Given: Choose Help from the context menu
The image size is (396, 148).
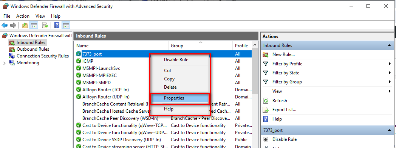Looking at the screenshot, I should pyautogui.click(x=179, y=109).
